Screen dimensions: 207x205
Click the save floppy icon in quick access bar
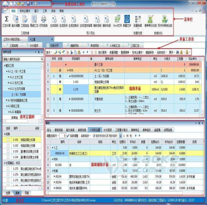[28, 4]
